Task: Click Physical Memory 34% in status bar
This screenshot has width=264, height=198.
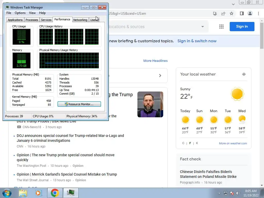Action: pos(82,116)
